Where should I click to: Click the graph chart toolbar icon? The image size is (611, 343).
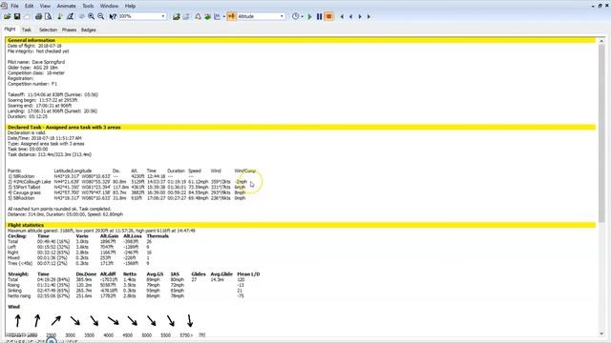point(218,16)
